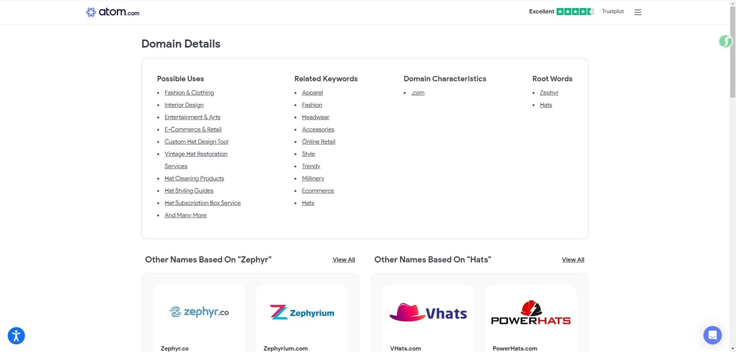The width and height of the screenshot is (736, 352).
Task: Click the Domain Details heading
Action: 181,44
